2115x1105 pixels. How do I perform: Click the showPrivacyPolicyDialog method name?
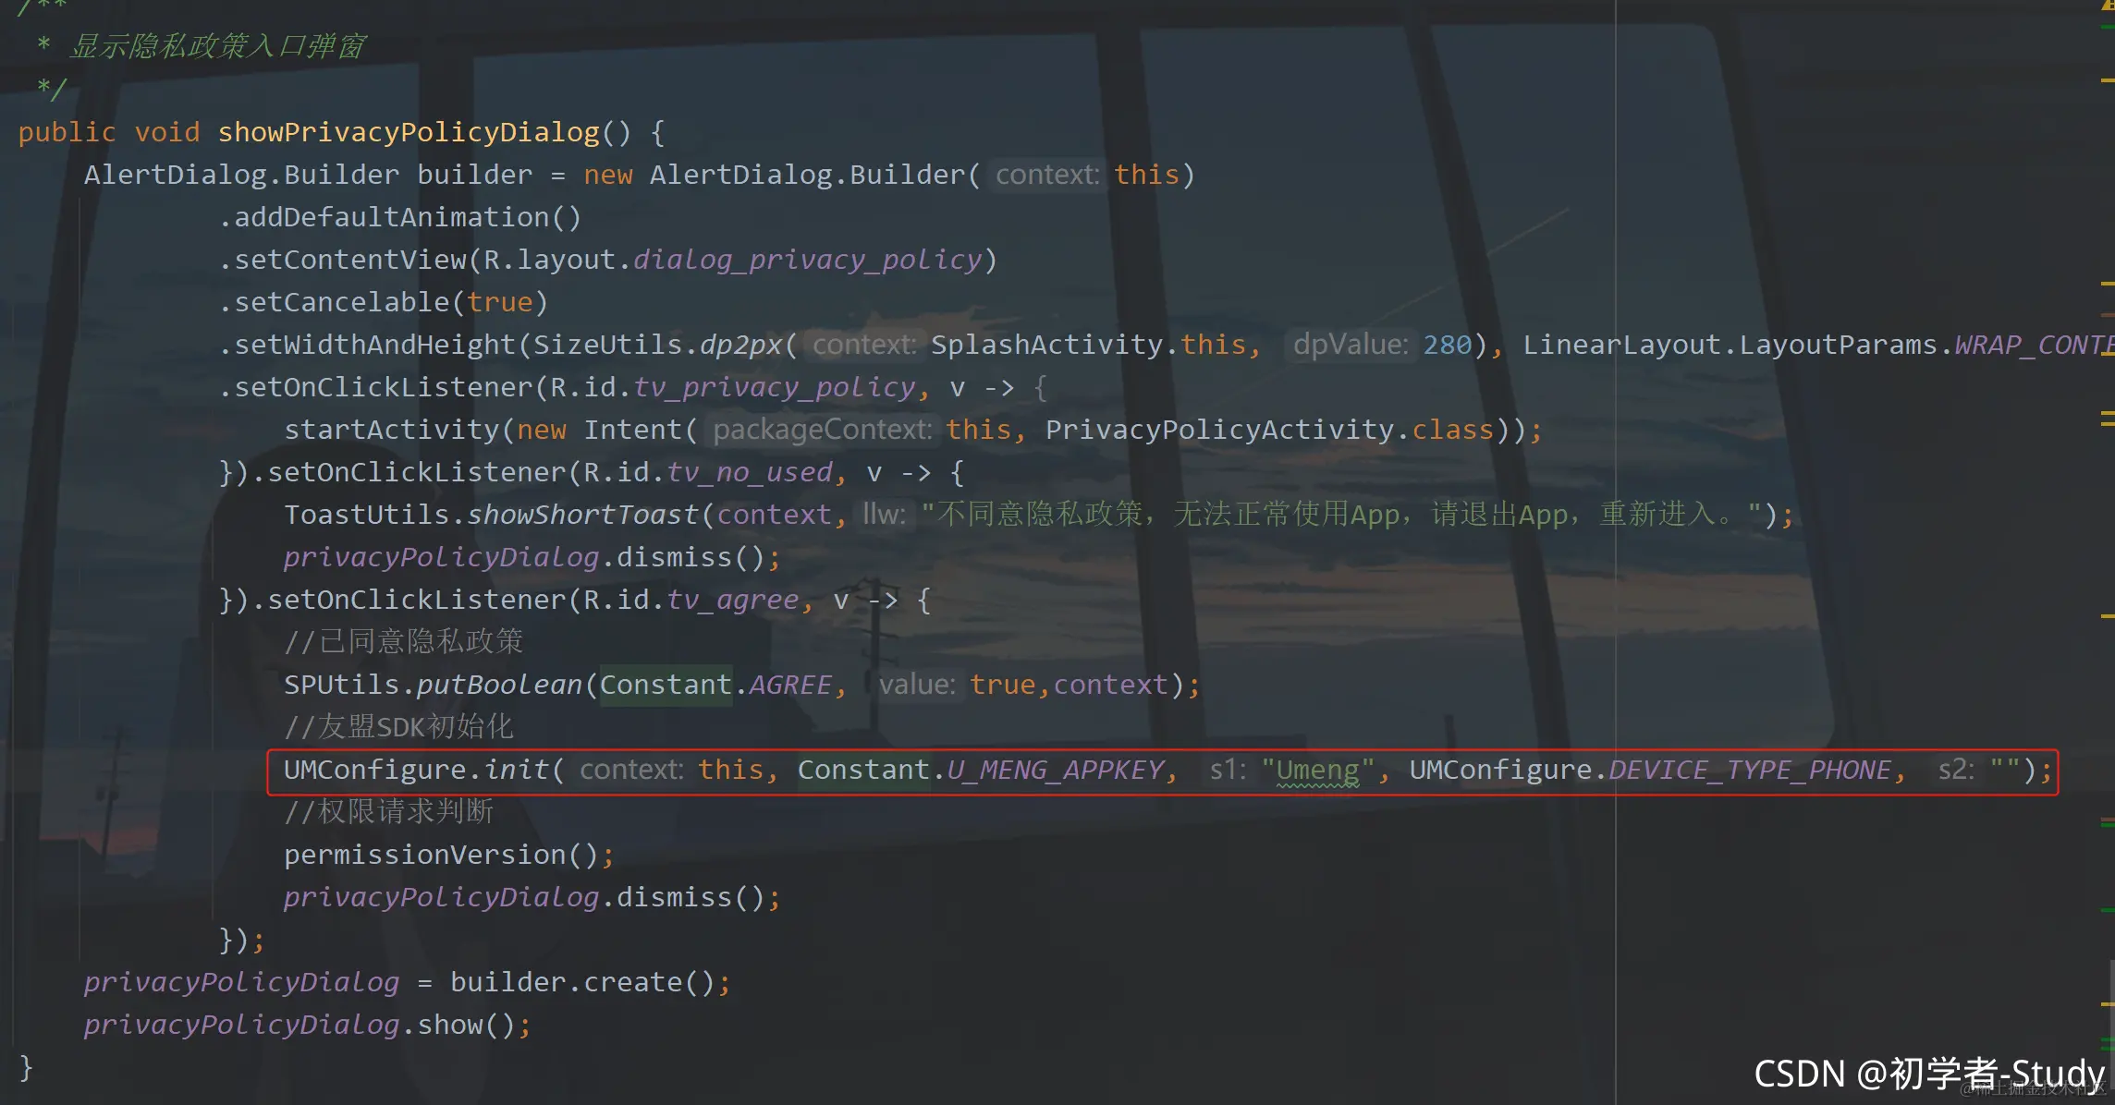(x=409, y=132)
